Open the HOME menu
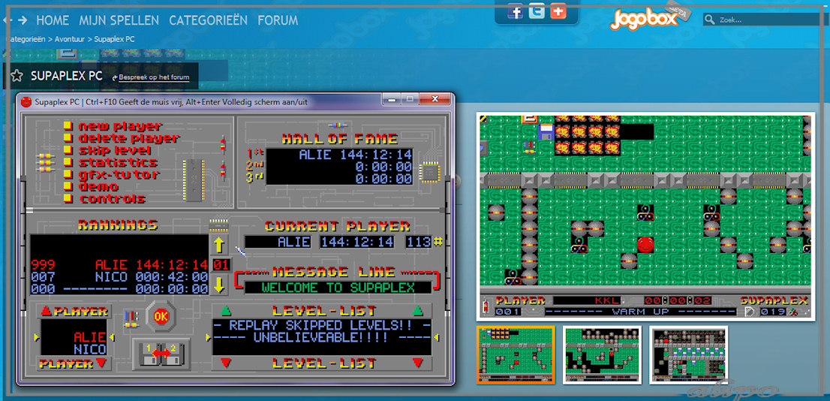Image resolution: width=830 pixels, height=401 pixels. click(x=53, y=21)
